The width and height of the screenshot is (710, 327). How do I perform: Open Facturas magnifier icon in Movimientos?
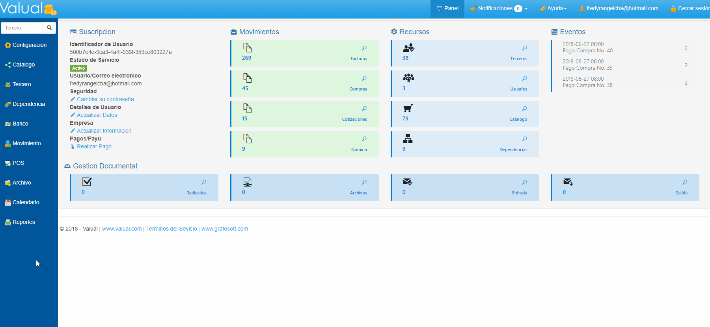pyautogui.click(x=364, y=48)
